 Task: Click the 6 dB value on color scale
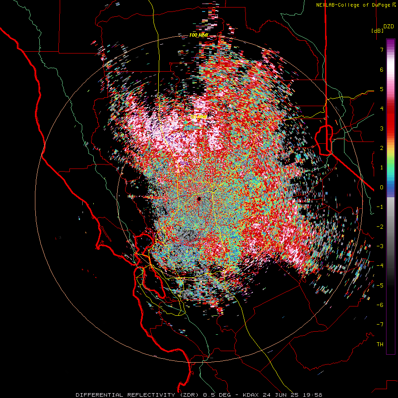click(382, 69)
